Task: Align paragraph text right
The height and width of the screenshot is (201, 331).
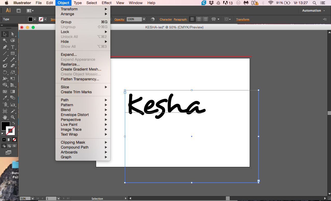Action: 205,19
